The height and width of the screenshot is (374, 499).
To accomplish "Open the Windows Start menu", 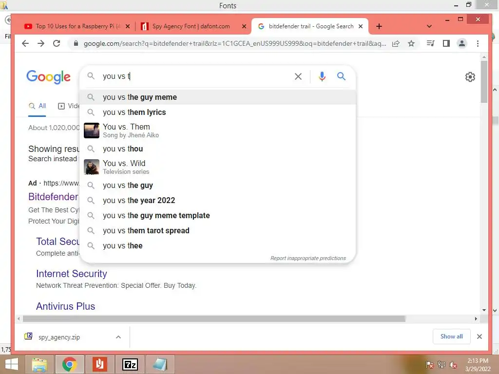I will point(12,364).
